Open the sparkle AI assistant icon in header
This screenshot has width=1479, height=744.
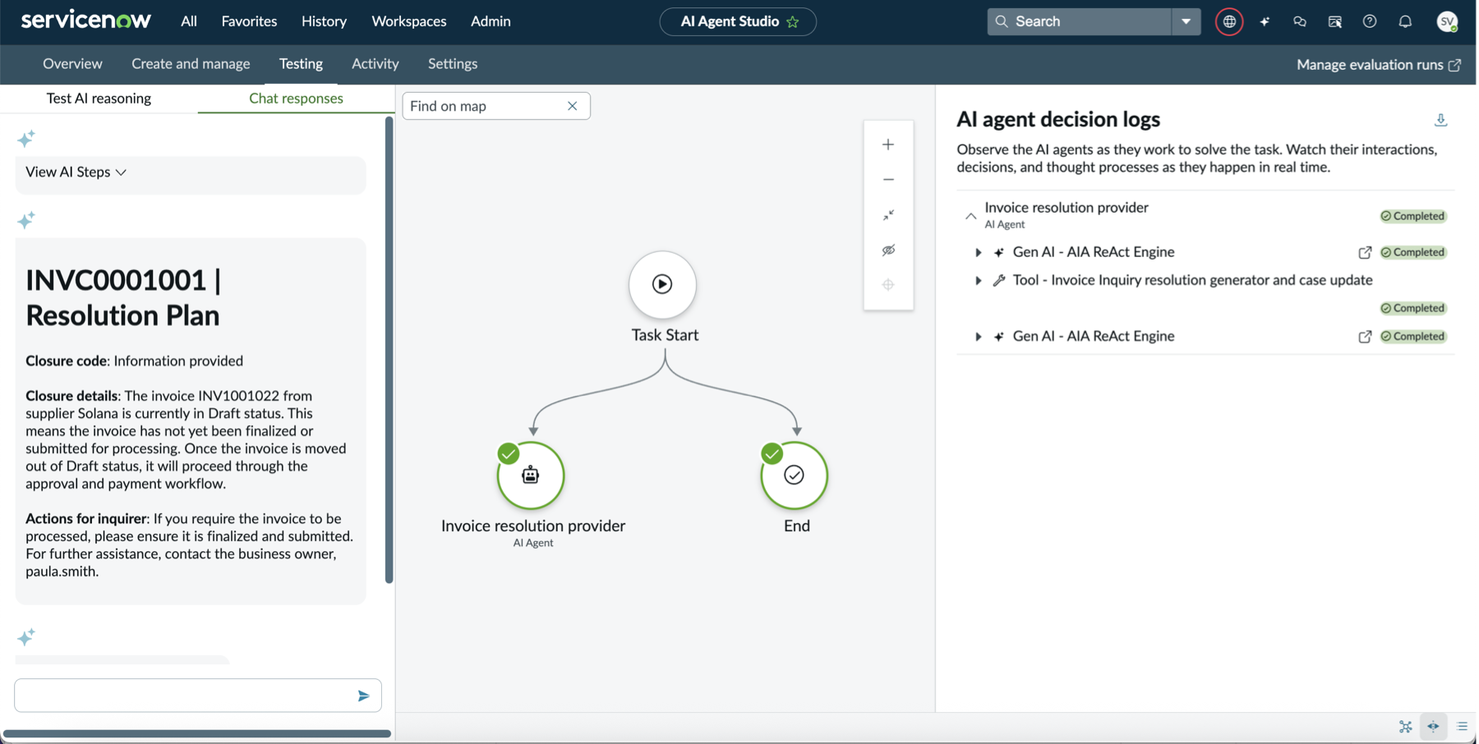pos(1265,22)
